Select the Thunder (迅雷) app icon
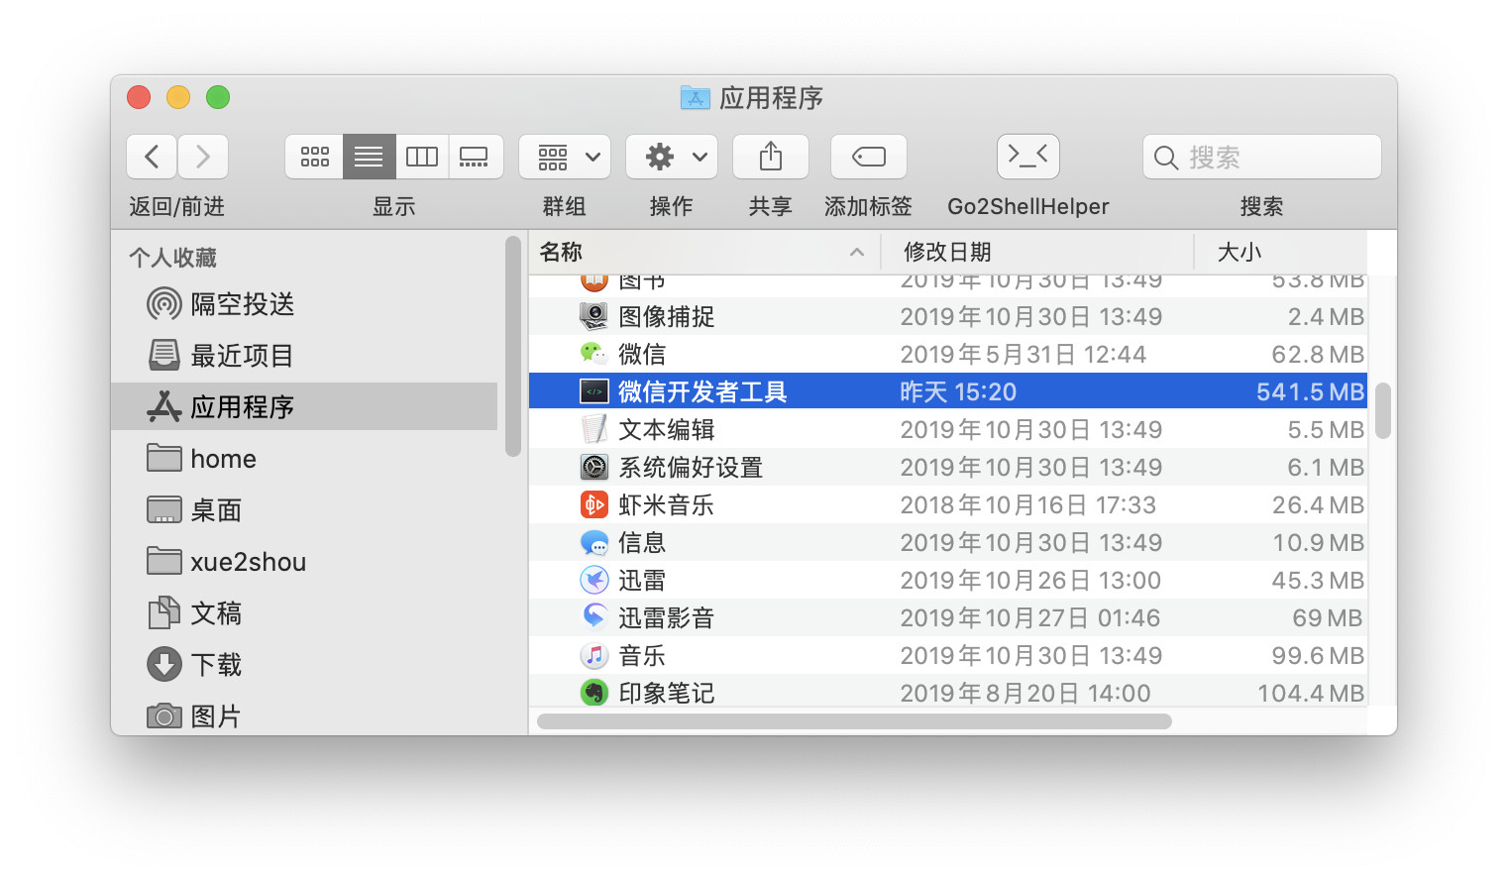The width and height of the screenshot is (1508, 882). [x=593, y=580]
